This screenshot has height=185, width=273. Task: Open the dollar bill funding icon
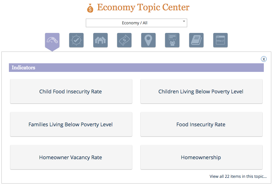click(x=124, y=40)
